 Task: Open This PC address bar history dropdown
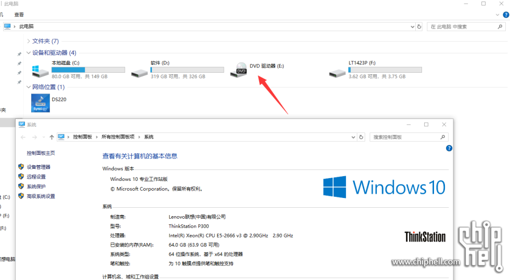(x=412, y=26)
